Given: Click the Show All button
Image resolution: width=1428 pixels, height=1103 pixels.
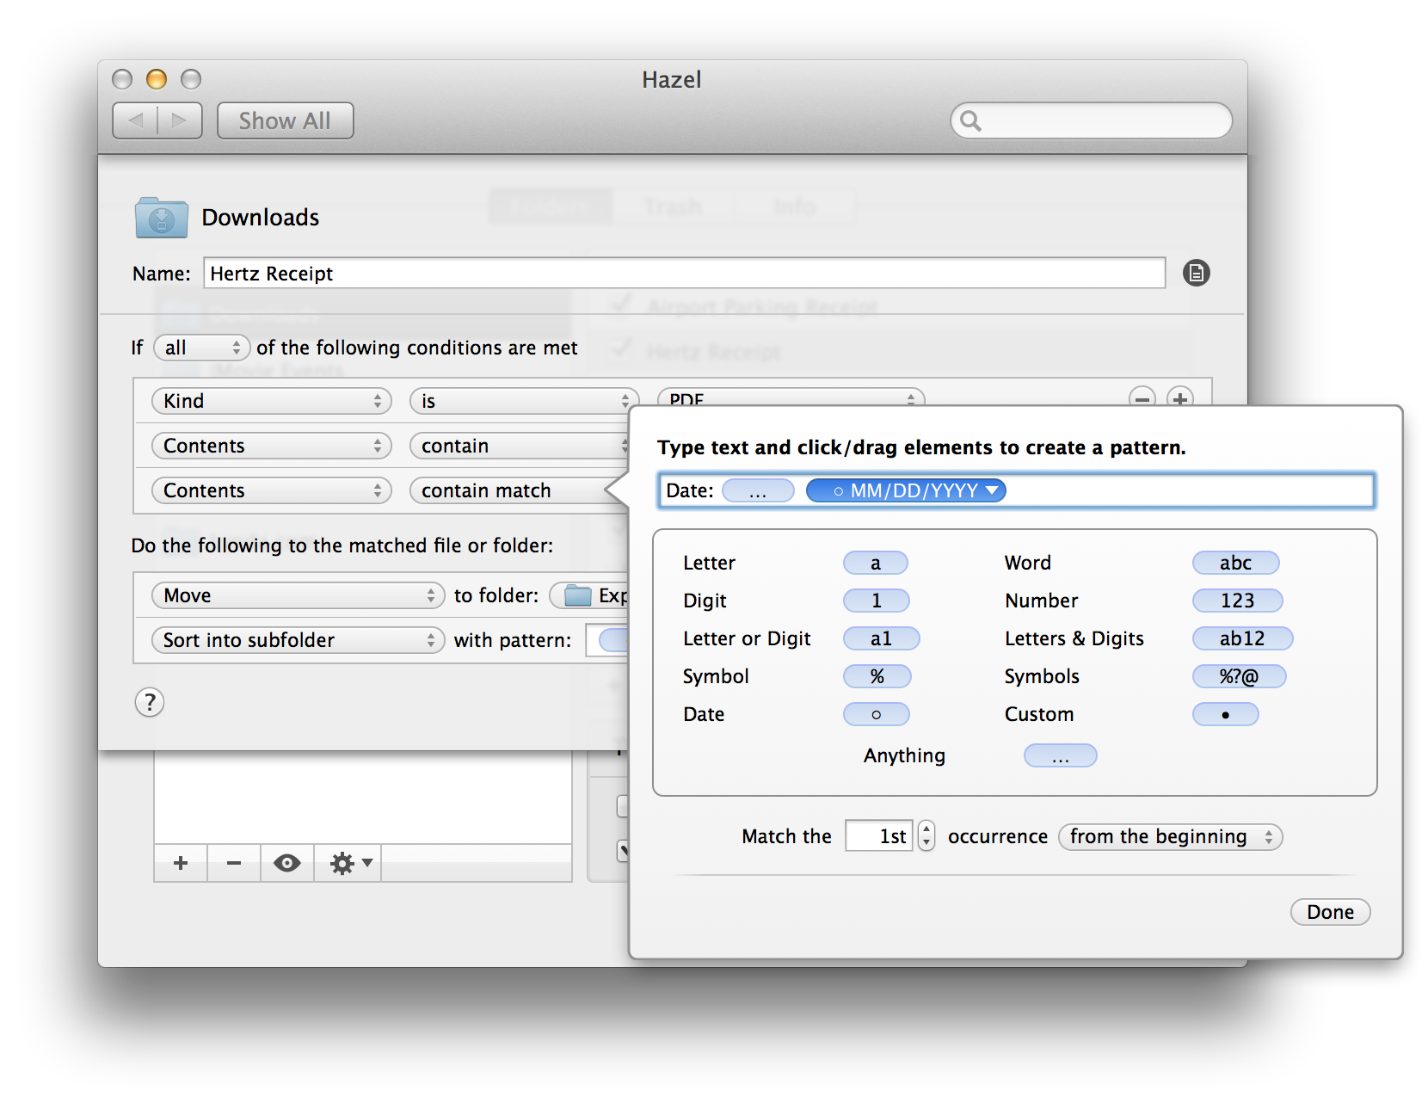Looking at the screenshot, I should pyautogui.click(x=285, y=120).
